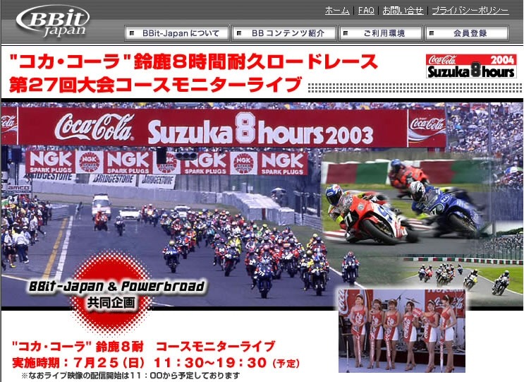Click the "コカ・コーラ" 鈴鹿8耐 コースモニターライブ subtitle
The height and width of the screenshot is (382, 524).
click(x=144, y=347)
